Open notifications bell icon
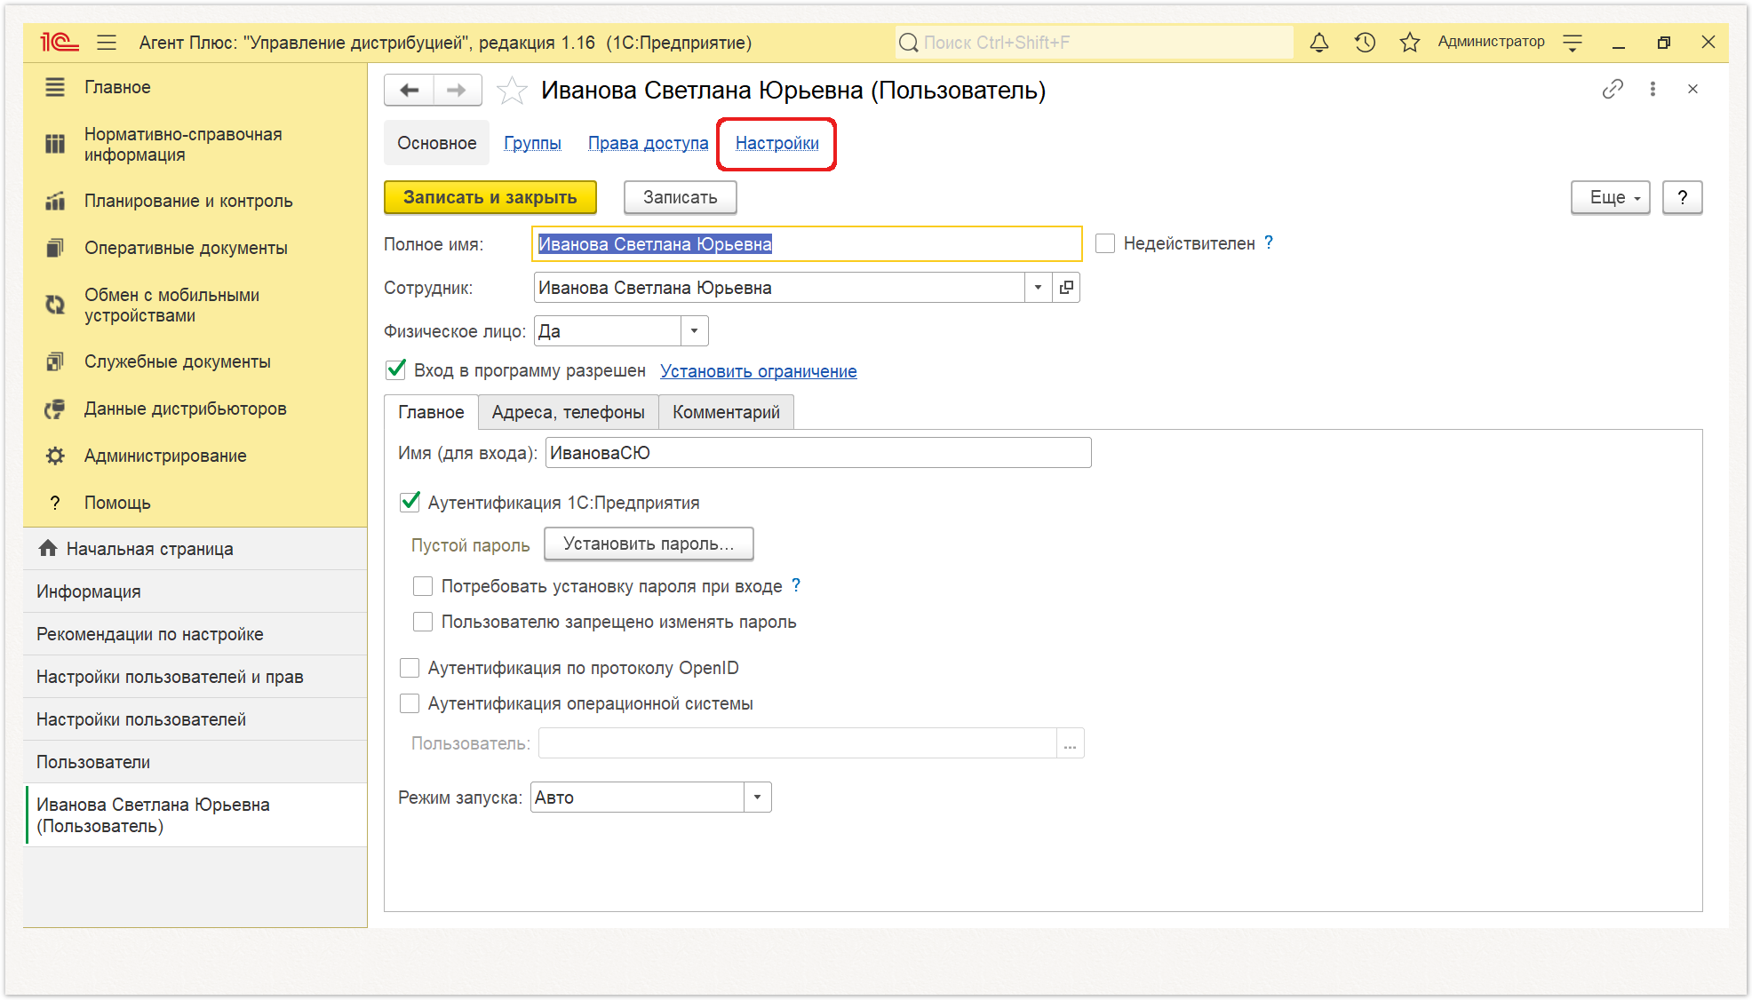1752x1000 pixels. [1319, 42]
